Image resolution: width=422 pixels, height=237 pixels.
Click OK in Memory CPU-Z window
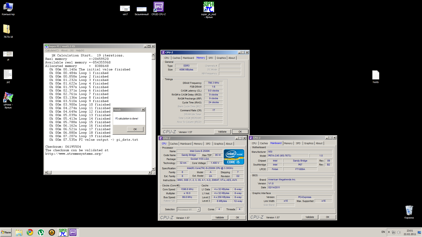pos(240,132)
